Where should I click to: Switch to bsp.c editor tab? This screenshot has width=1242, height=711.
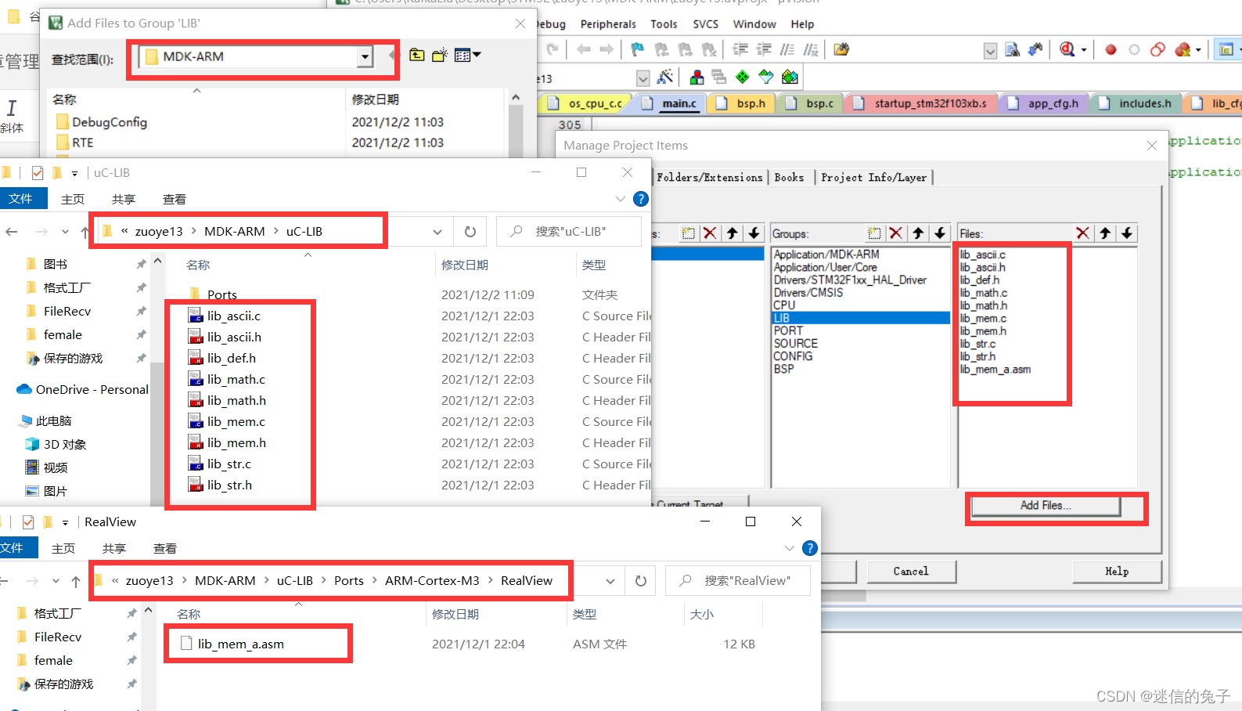point(811,103)
